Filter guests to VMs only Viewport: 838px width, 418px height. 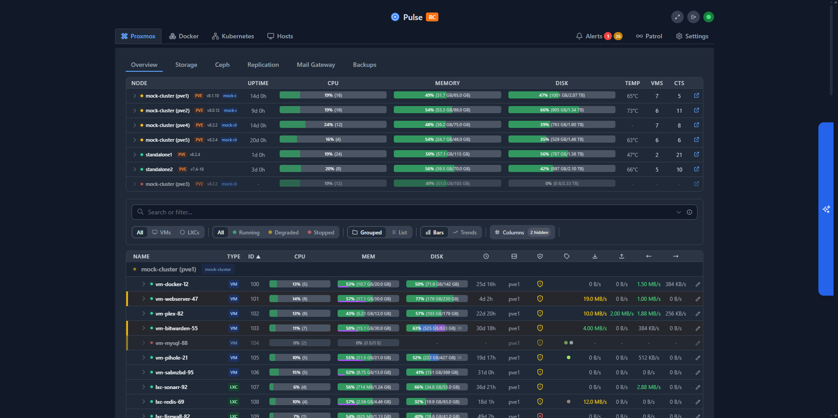pos(161,233)
